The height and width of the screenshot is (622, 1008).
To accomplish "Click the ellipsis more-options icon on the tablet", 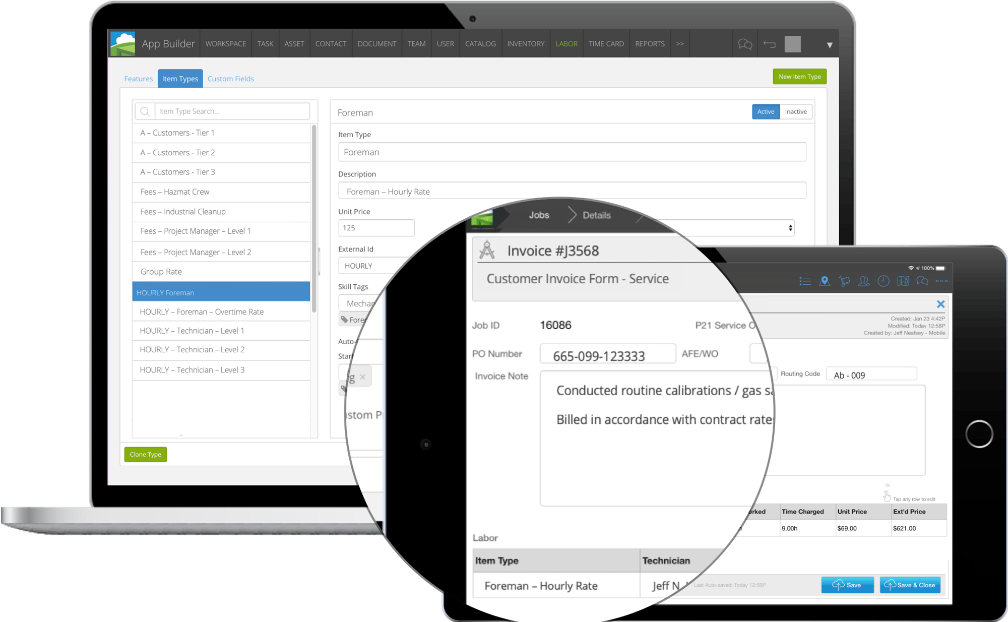I will (x=941, y=281).
